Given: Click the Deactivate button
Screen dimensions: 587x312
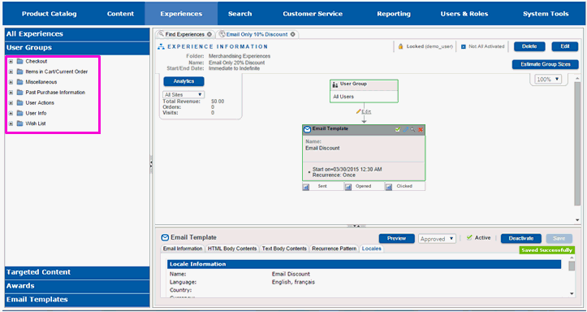Looking at the screenshot, I should tap(521, 239).
